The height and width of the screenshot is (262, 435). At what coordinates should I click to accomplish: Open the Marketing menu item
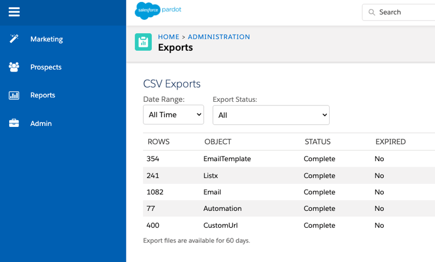click(47, 39)
